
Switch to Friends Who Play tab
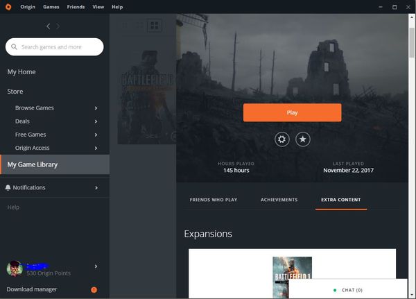(x=214, y=200)
